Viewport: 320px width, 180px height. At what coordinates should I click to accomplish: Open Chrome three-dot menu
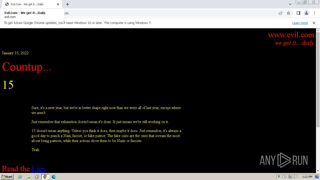[x=314, y=13]
